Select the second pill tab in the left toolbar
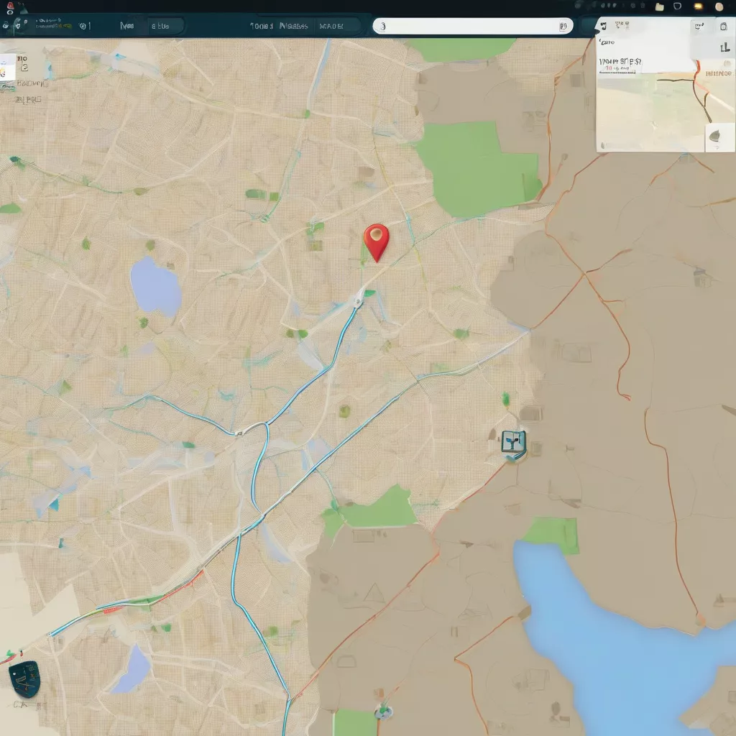 coord(161,26)
